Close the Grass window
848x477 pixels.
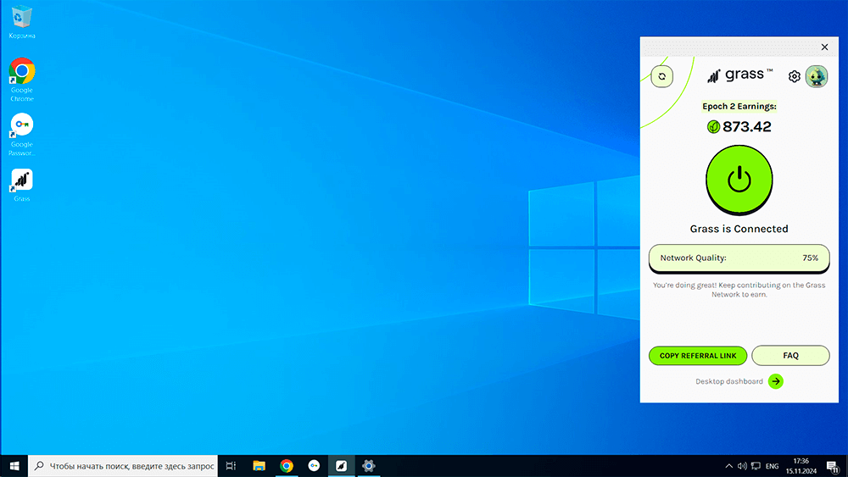[x=824, y=47]
